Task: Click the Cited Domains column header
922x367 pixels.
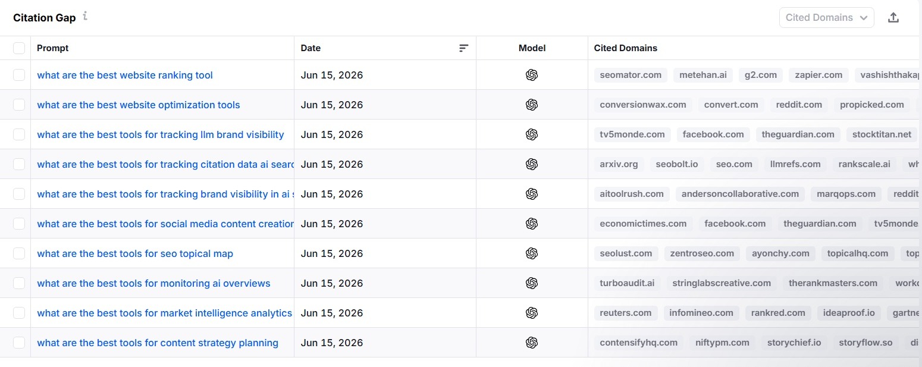Action: coord(626,48)
